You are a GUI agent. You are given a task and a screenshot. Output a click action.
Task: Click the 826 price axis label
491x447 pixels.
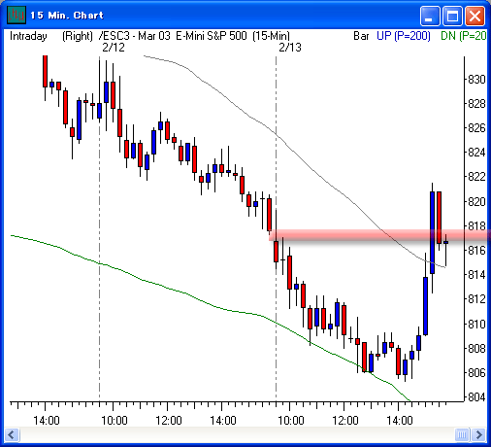coord(476,128)
